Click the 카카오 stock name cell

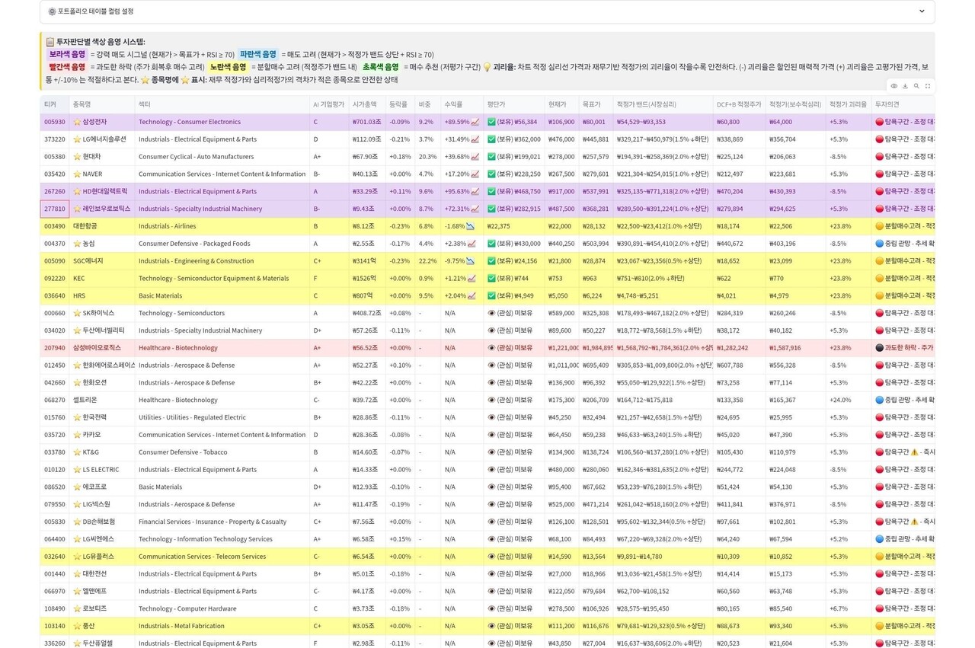tap(91, 435)
